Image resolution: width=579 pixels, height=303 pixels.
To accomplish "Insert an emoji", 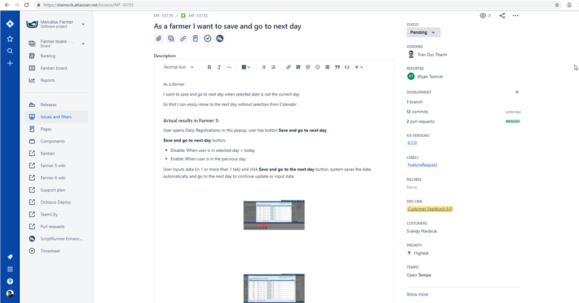I will point(318,67).
